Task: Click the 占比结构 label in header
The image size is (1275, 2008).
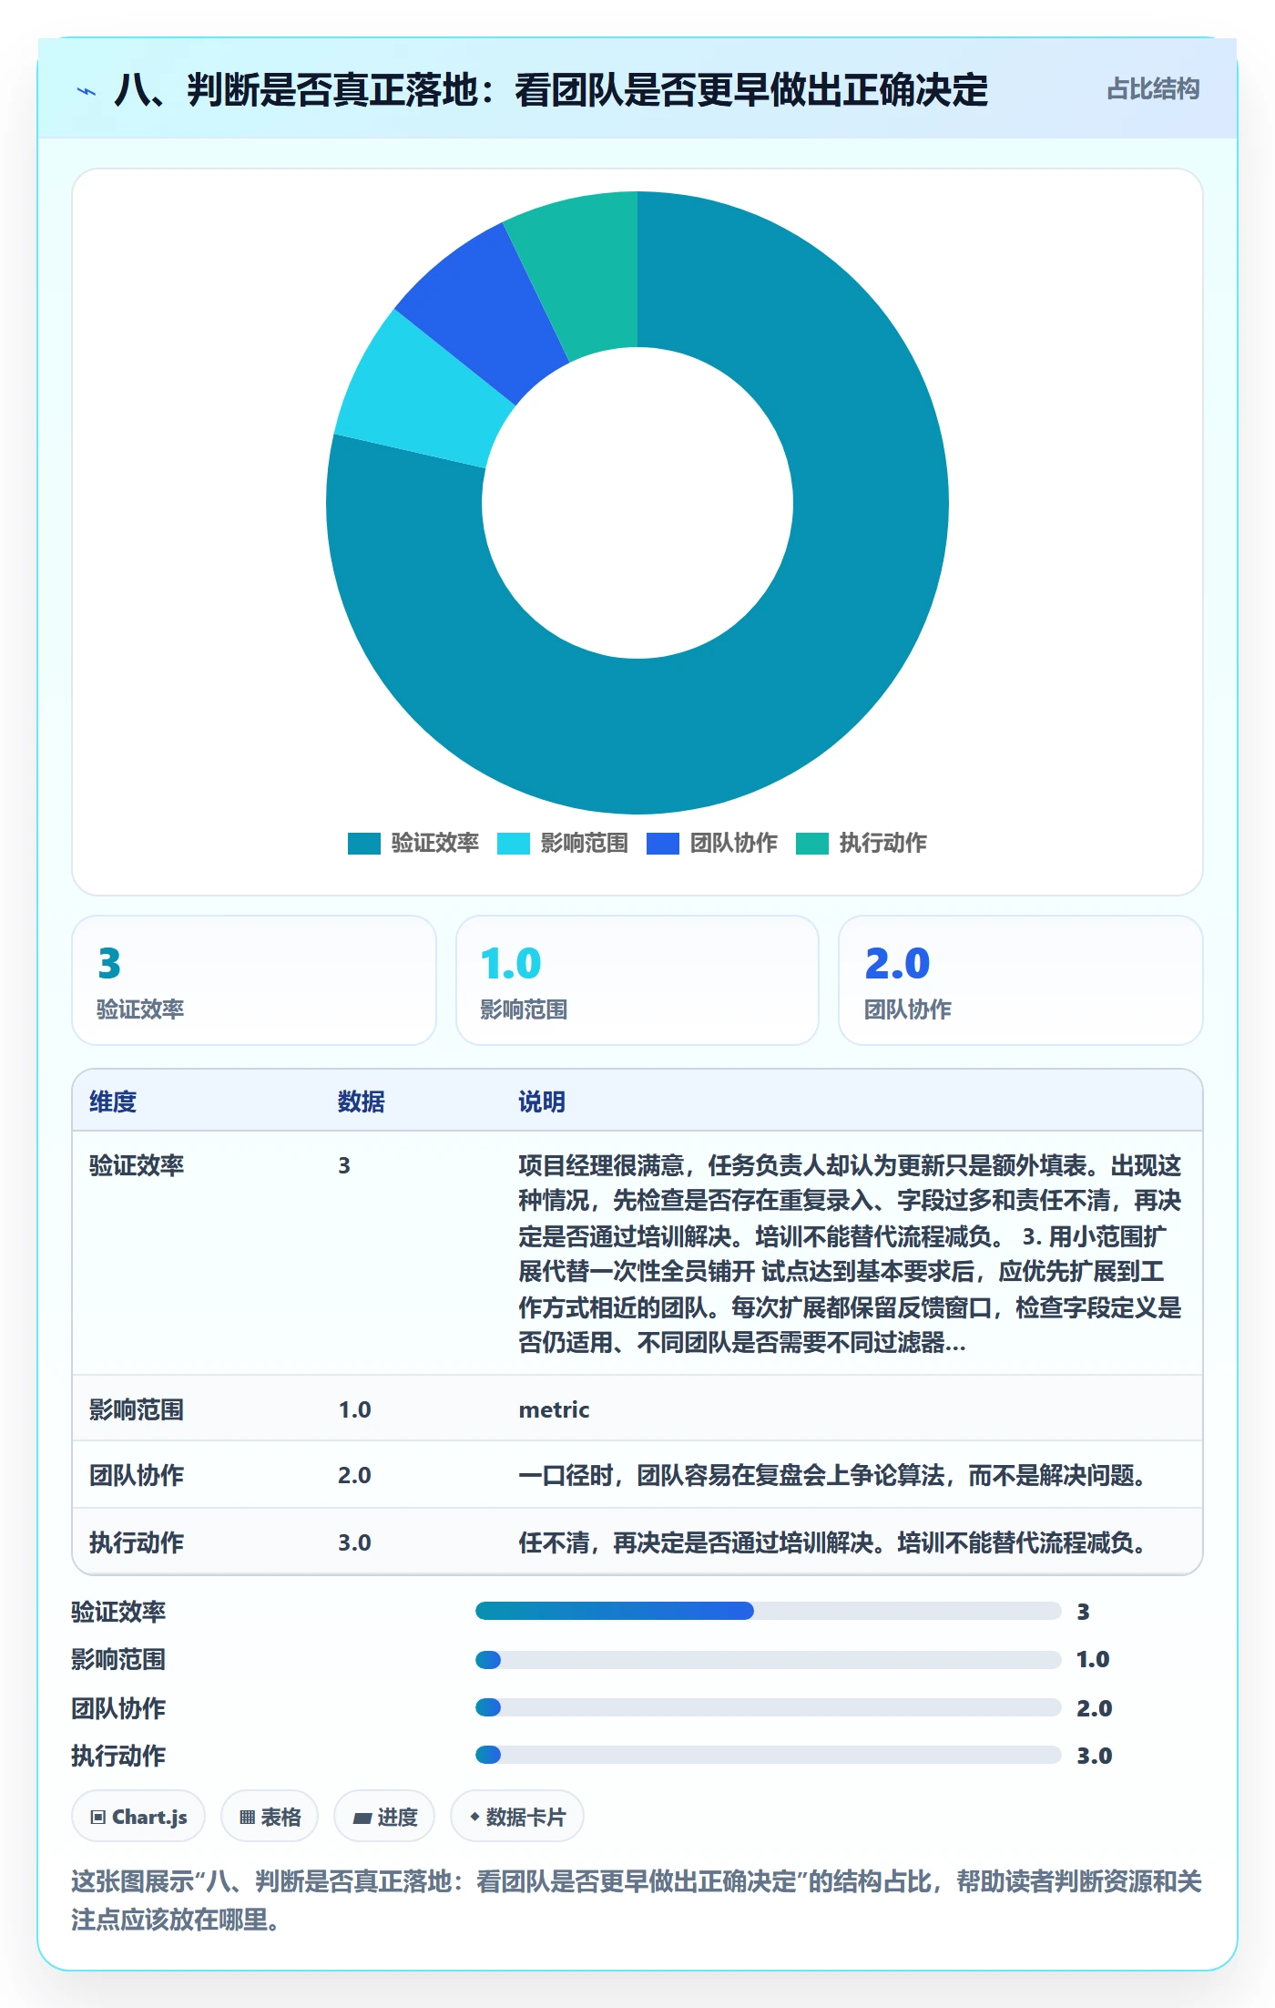Action: [x=1153, y=89]
